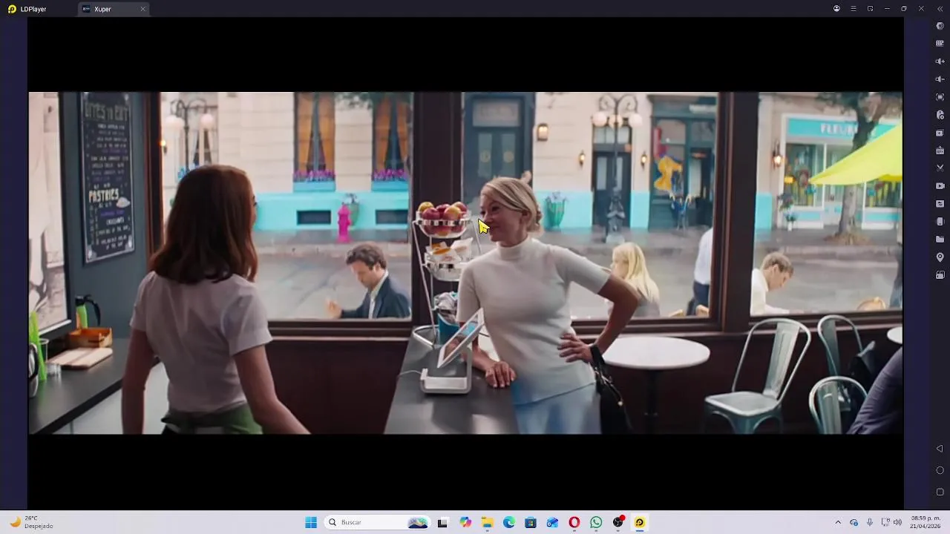Open multi-instance manager icon in sidebar

[940, 133]
